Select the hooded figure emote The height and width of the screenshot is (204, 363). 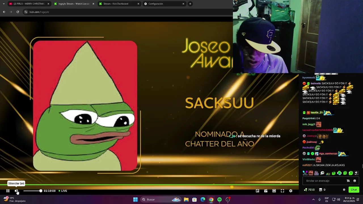click(x=316, y=173)
